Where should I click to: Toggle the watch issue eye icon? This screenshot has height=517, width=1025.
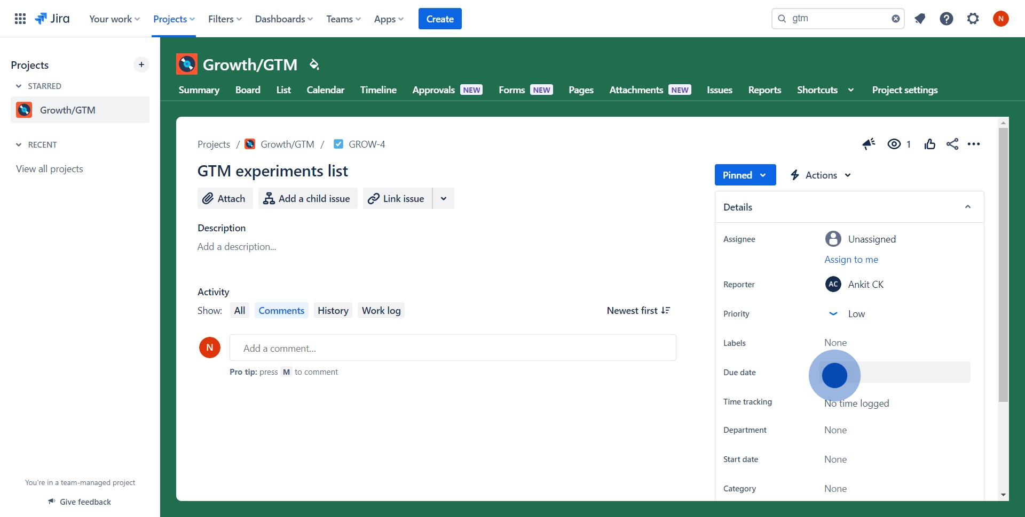(x=894, y=144)
